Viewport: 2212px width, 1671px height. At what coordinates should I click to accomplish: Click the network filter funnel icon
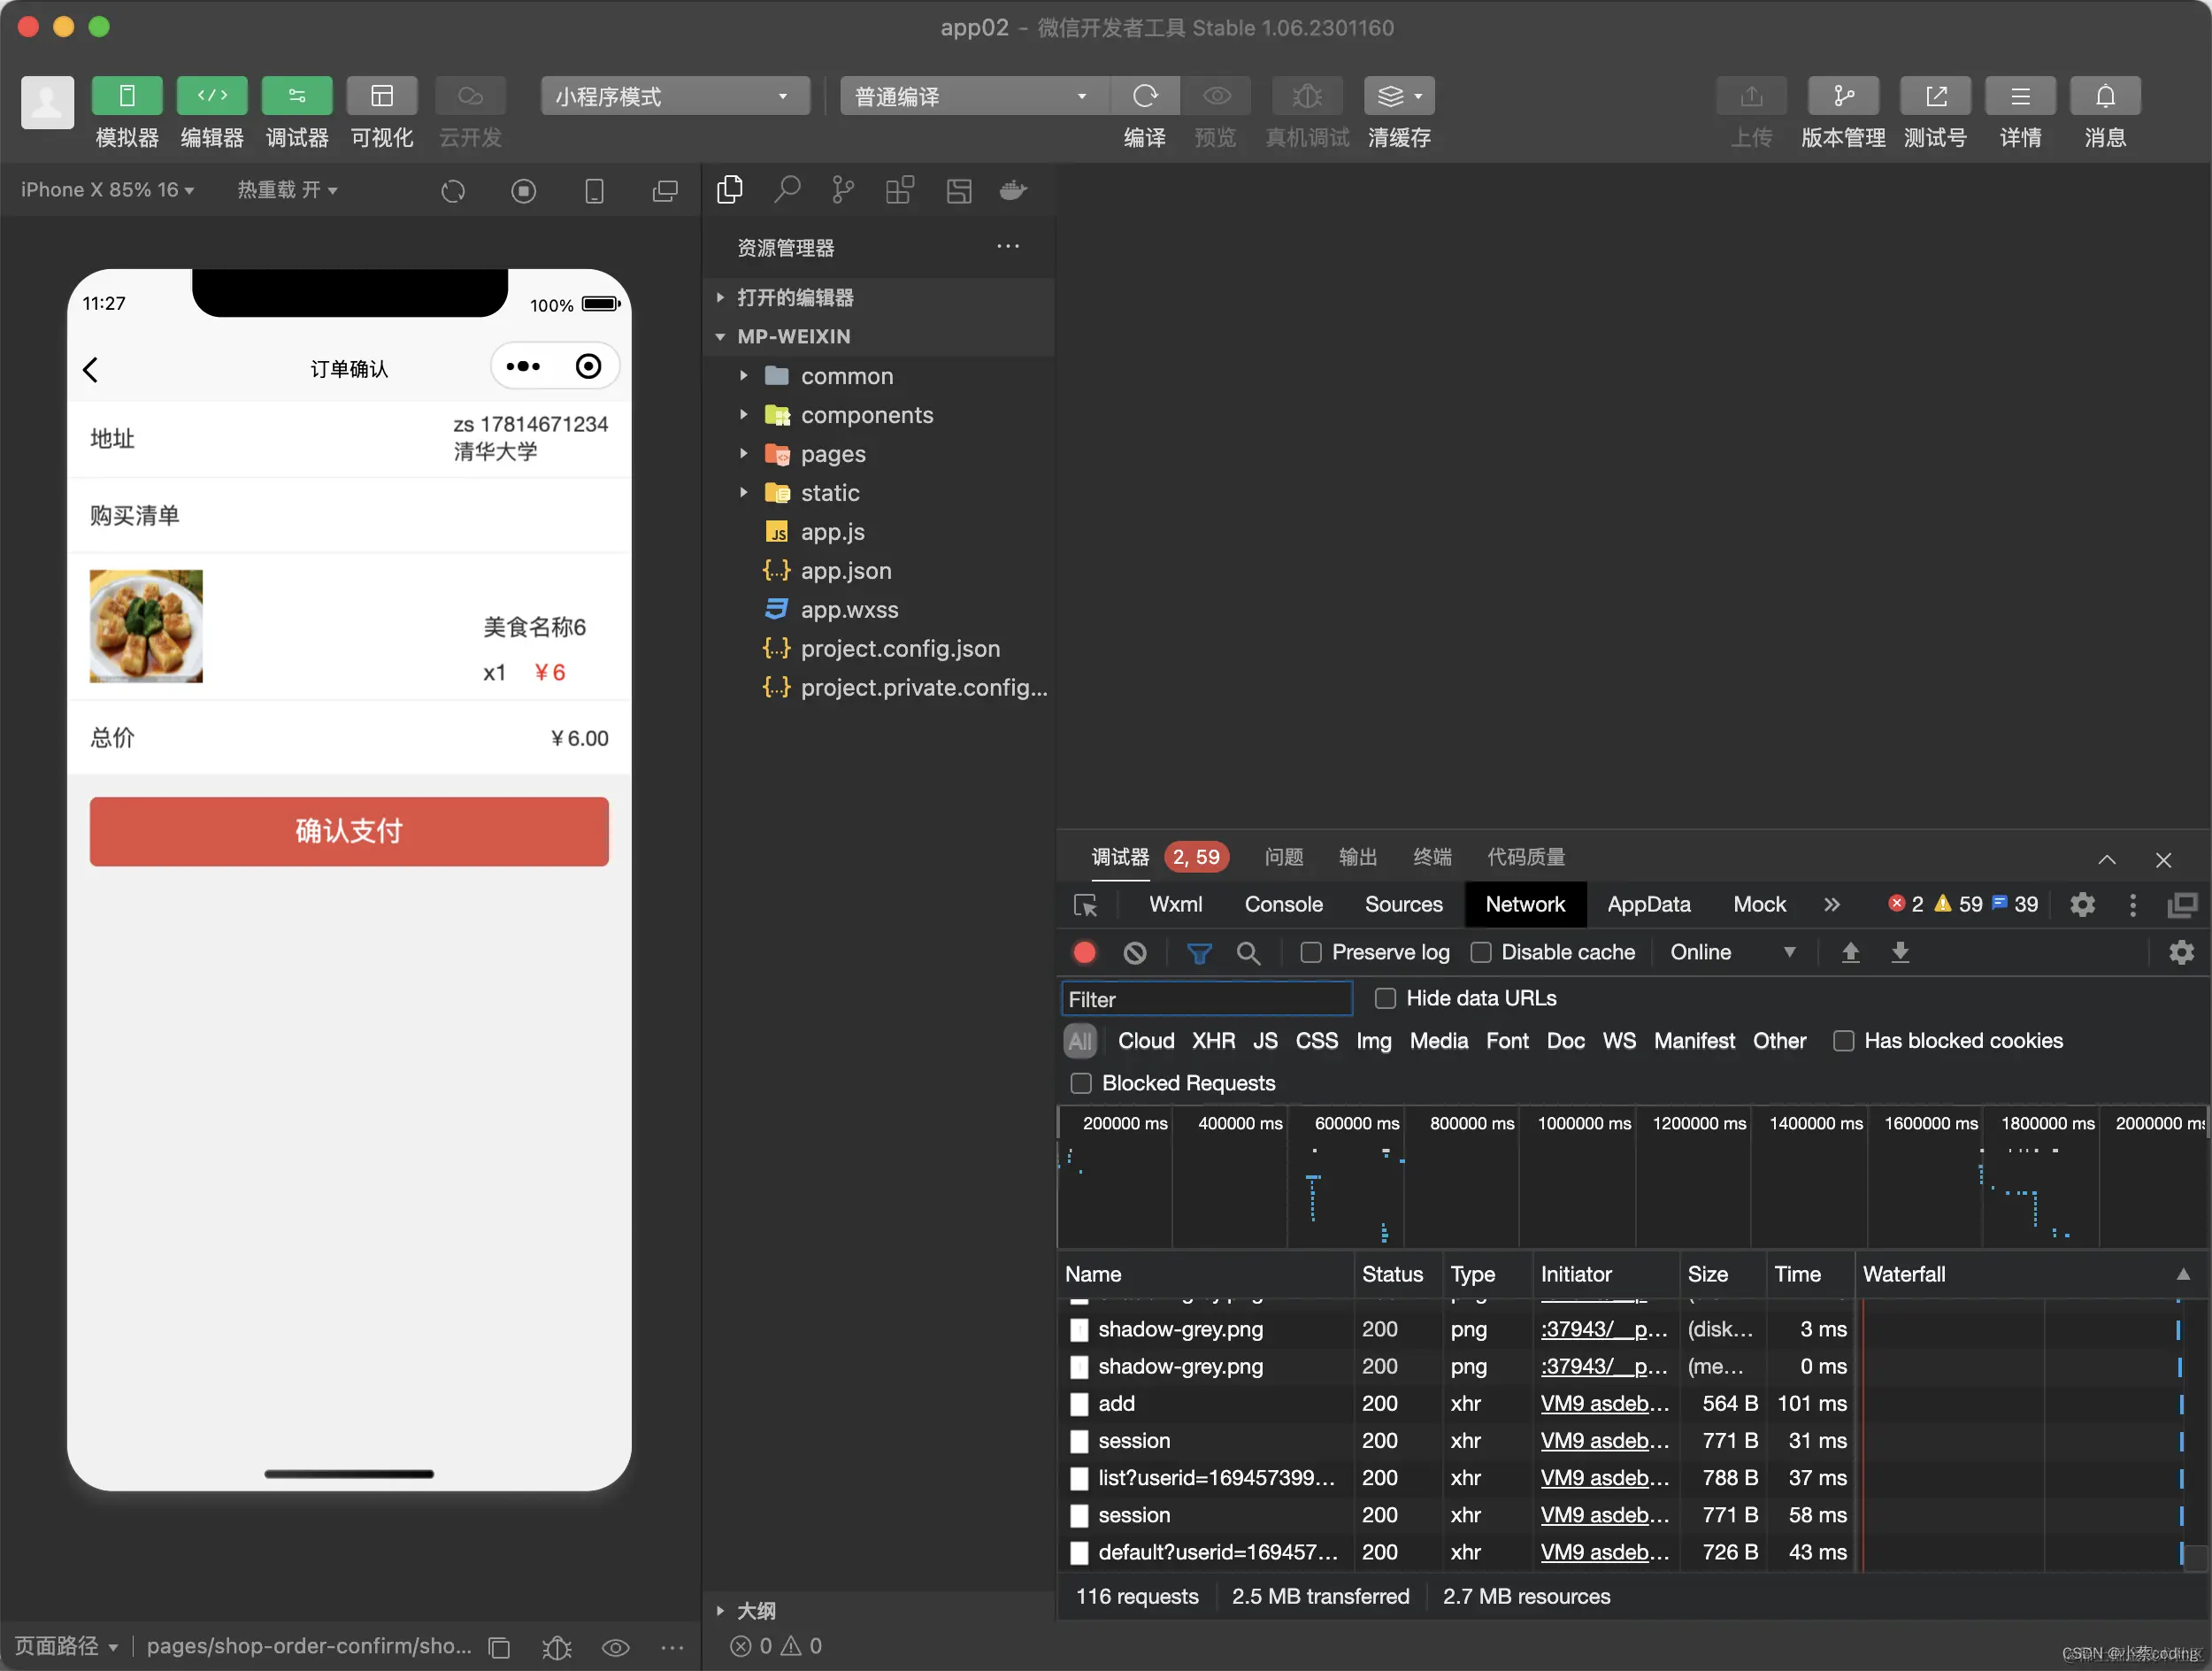coord(1198,953)
